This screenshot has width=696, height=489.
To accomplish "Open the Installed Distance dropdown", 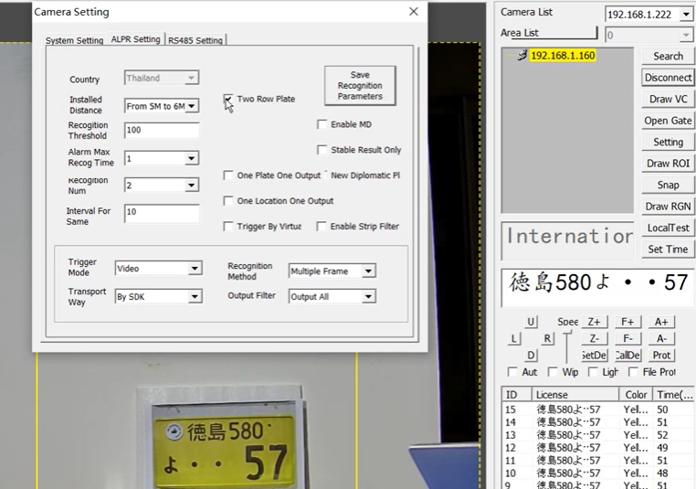I will click(x=192, y=106).
